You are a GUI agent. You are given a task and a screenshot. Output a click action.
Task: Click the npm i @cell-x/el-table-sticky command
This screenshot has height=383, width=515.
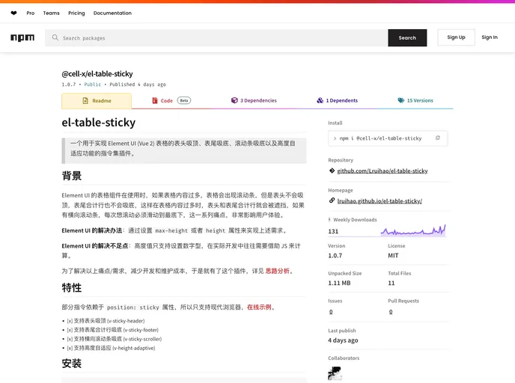[381, 138]
